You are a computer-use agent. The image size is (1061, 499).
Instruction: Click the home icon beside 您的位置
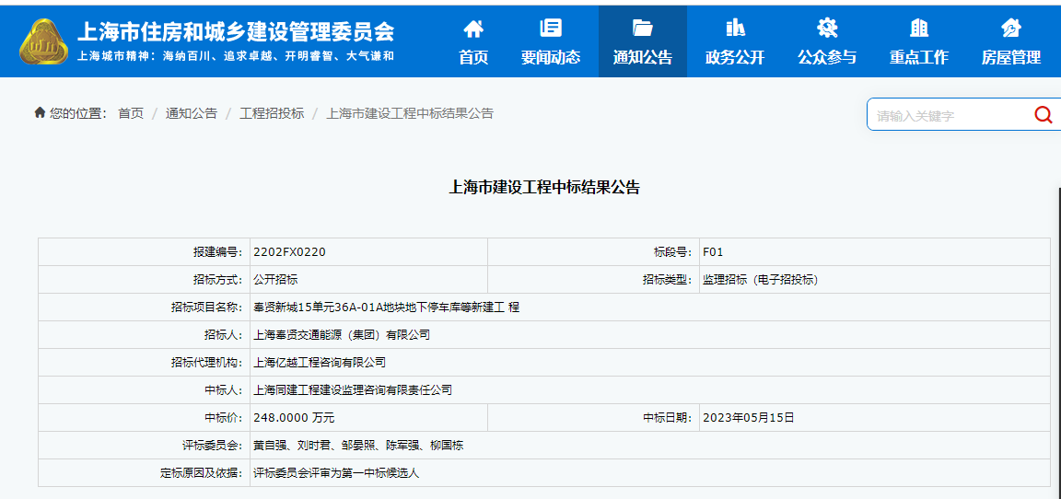coord(40,113)
